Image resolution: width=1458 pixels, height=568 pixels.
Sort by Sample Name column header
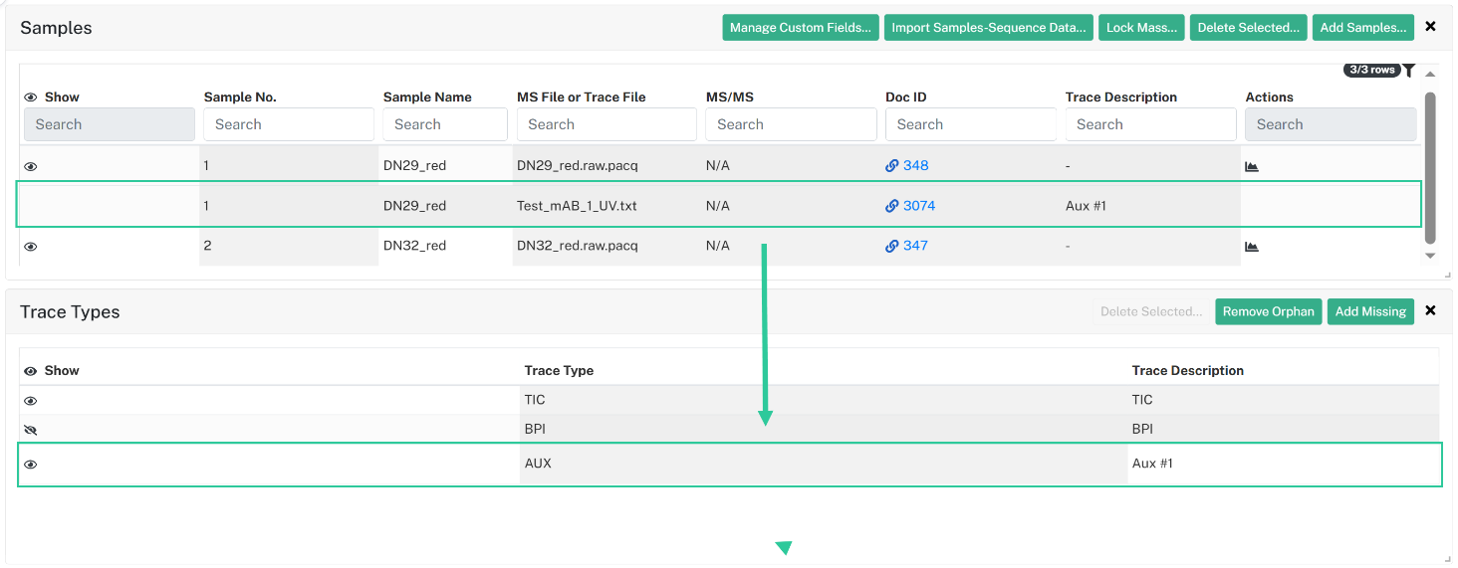427,97
